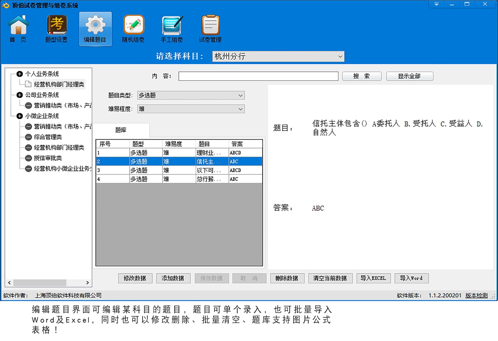Open 试卷管理 clipboard icon
The height and width of the screenshot is (341, 498).
210,25
